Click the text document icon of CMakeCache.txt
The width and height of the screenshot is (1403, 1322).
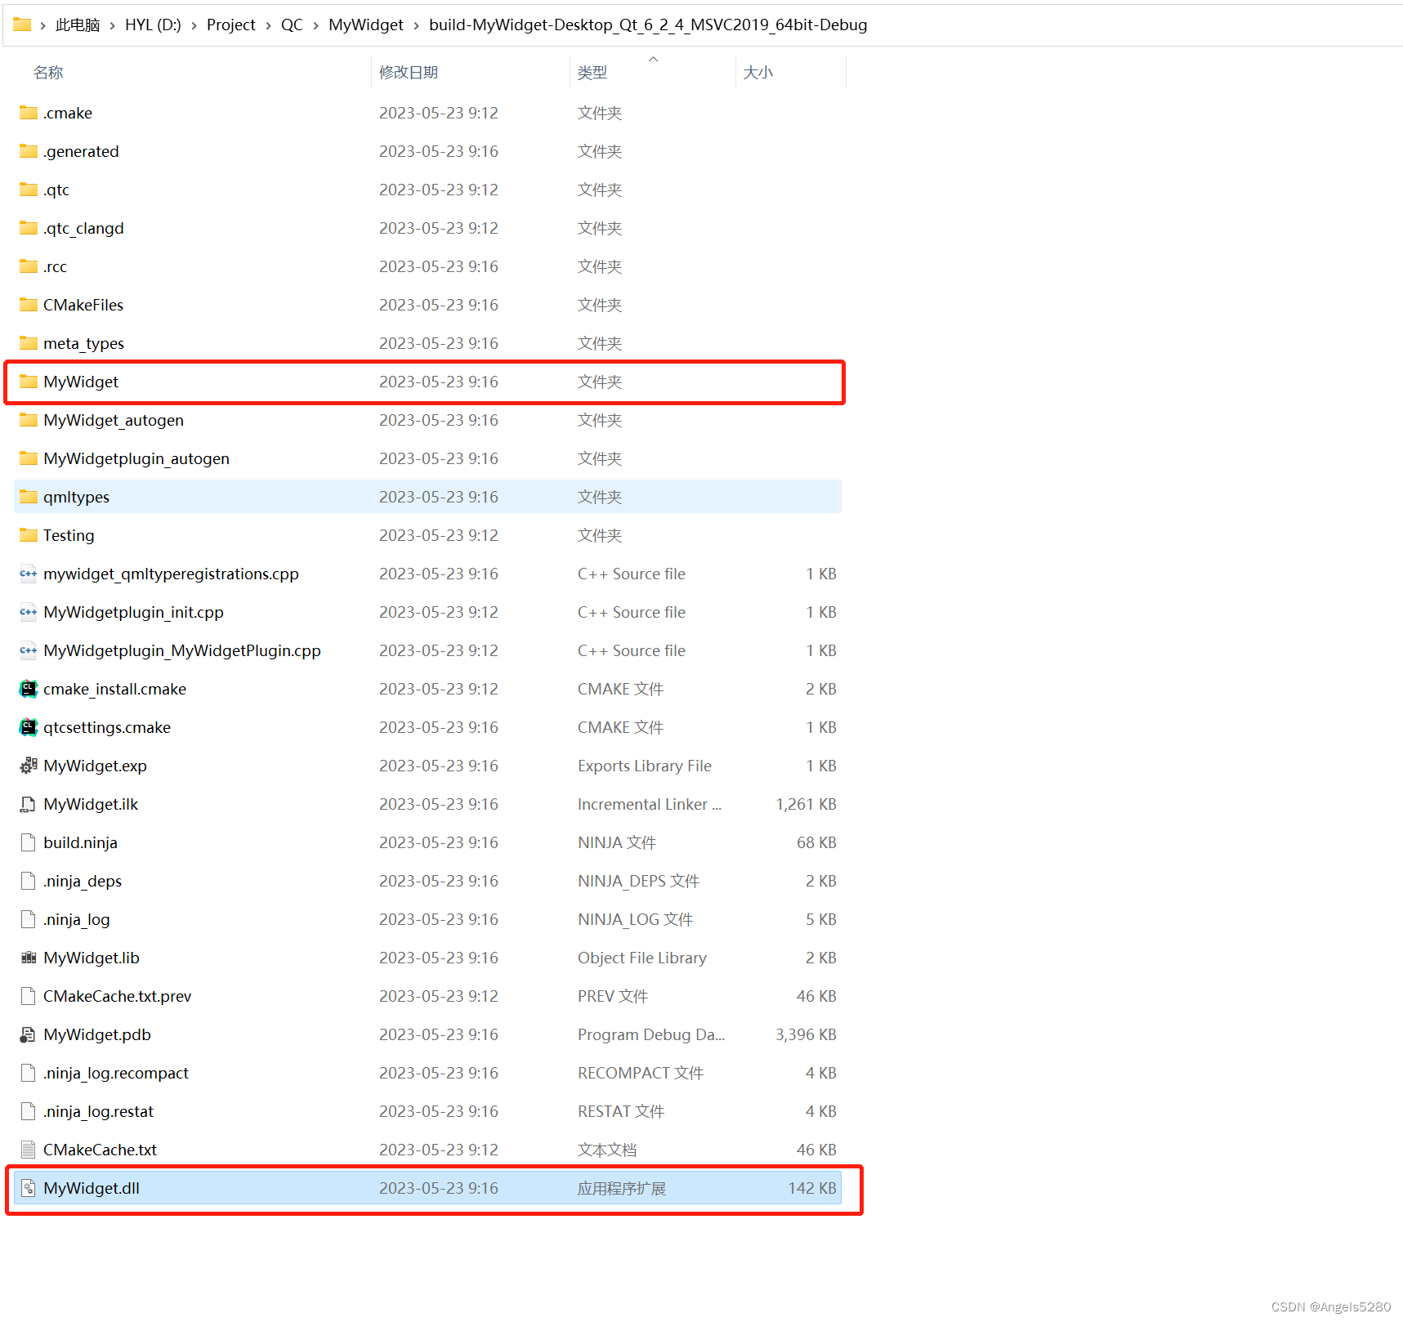[28, 1149]
